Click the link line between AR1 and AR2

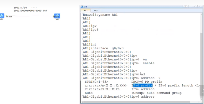tap(29, 16)
